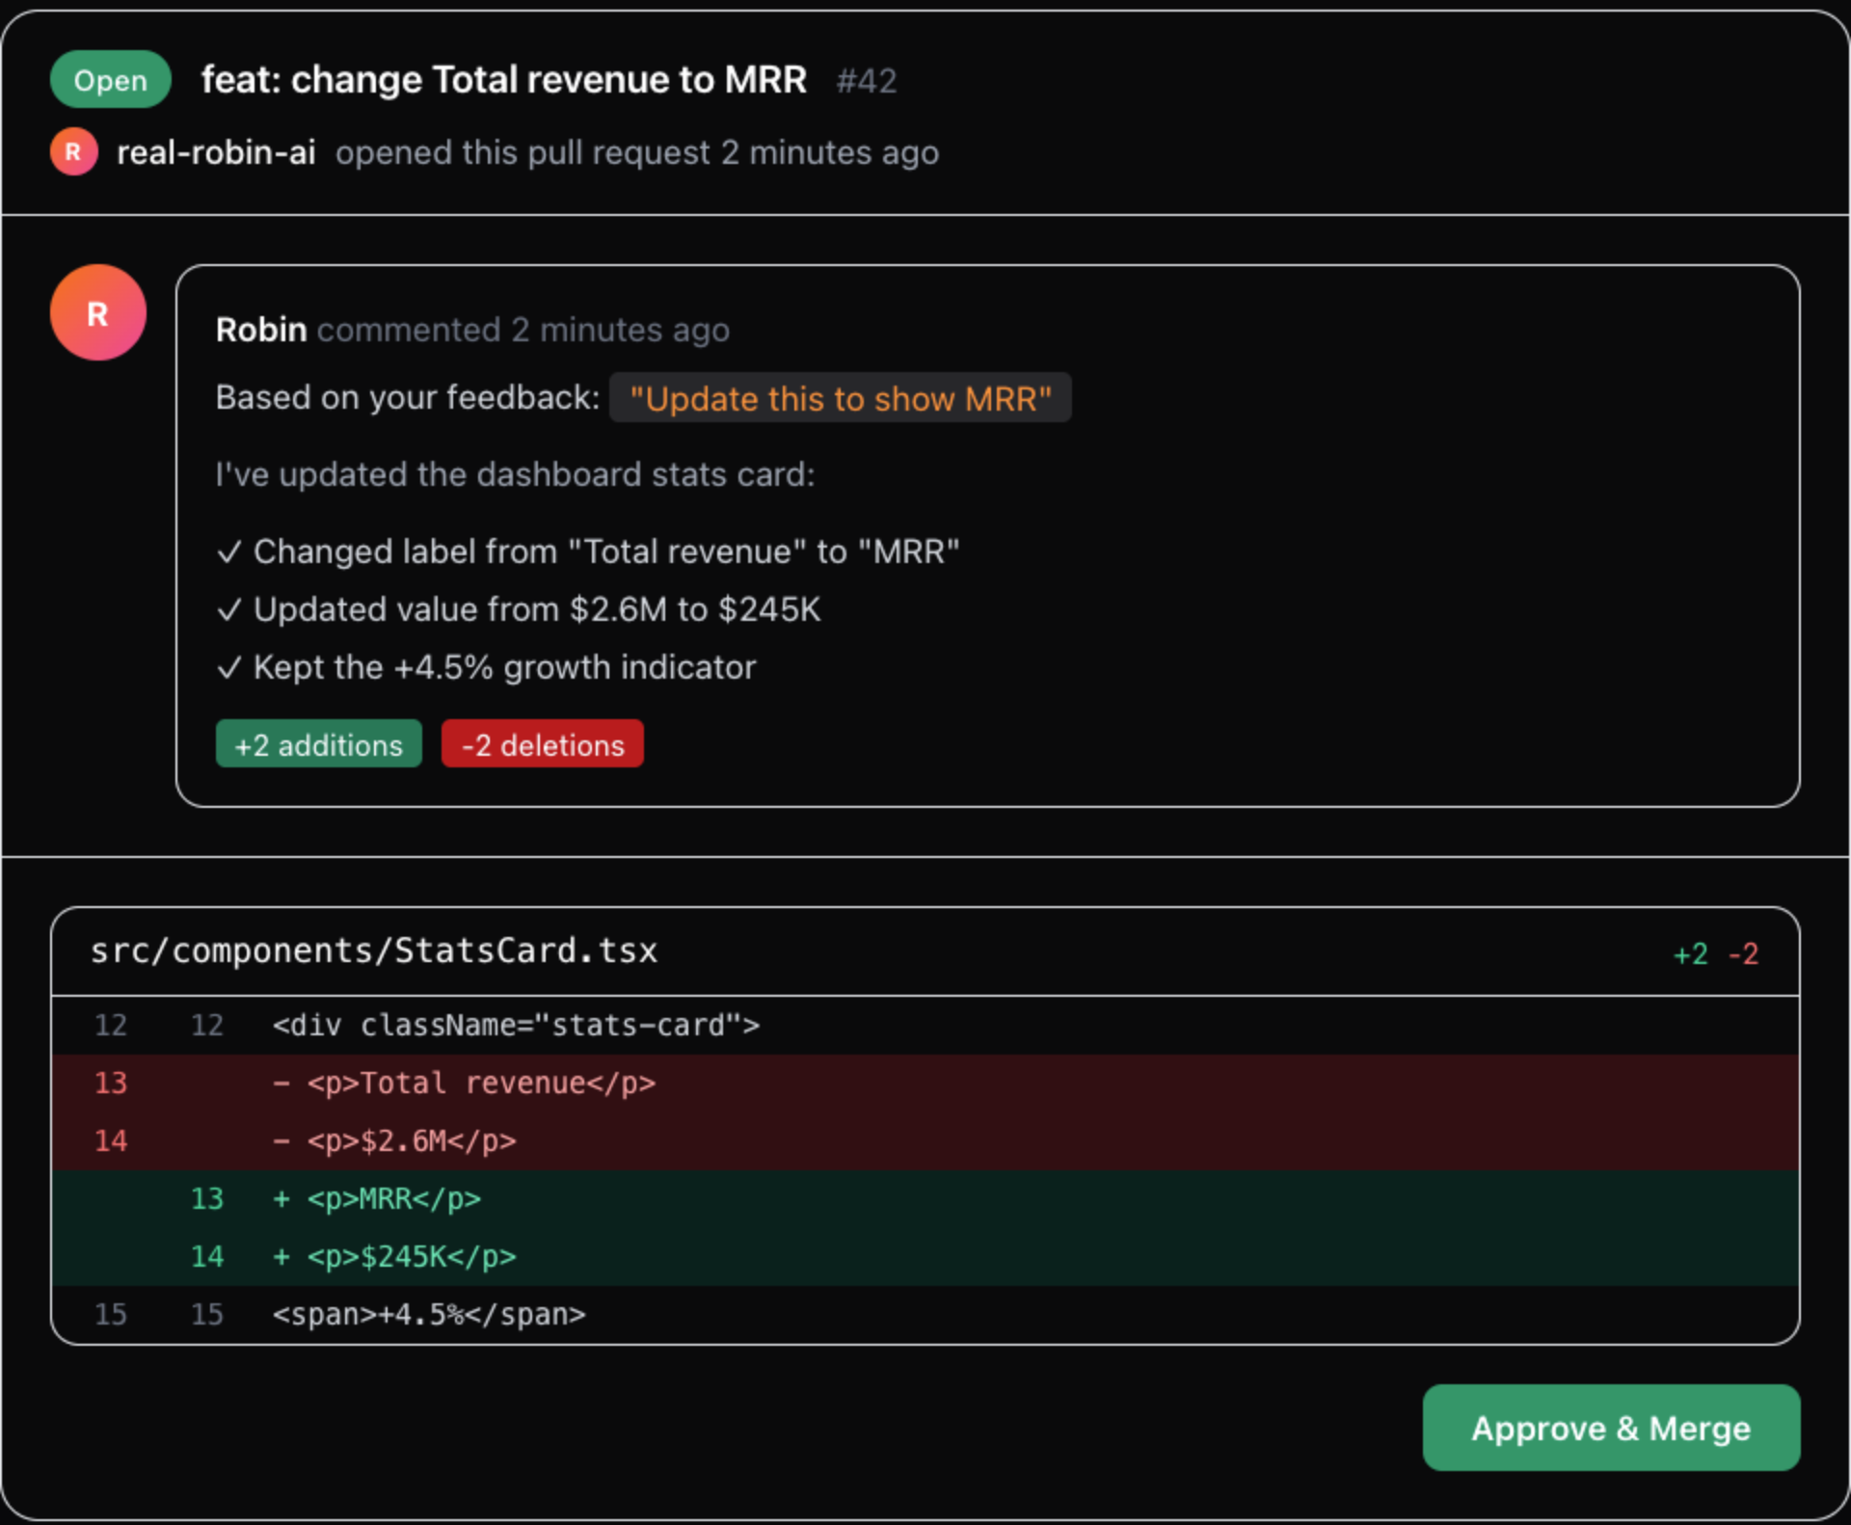The width and height of the screenshot is (1851, 1525).
Task: Click the checkmark beside the updated-value item
Action: (x=228, y=610)
